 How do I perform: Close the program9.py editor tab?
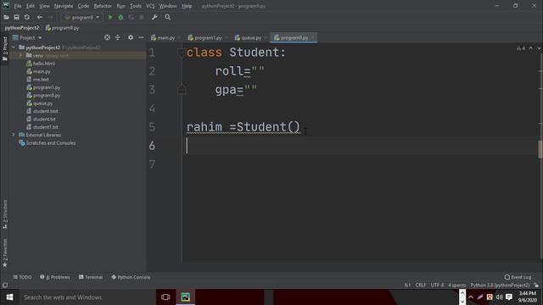(313, 37)
